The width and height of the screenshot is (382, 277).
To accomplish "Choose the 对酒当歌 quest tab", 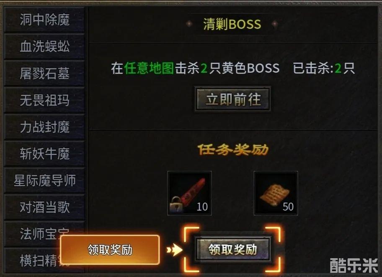I will 44,207.
